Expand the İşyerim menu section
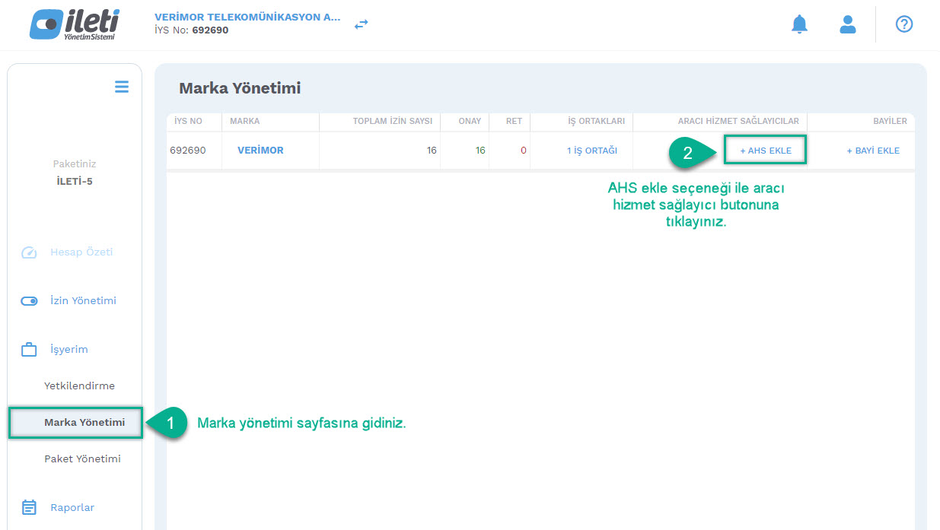 69,350
